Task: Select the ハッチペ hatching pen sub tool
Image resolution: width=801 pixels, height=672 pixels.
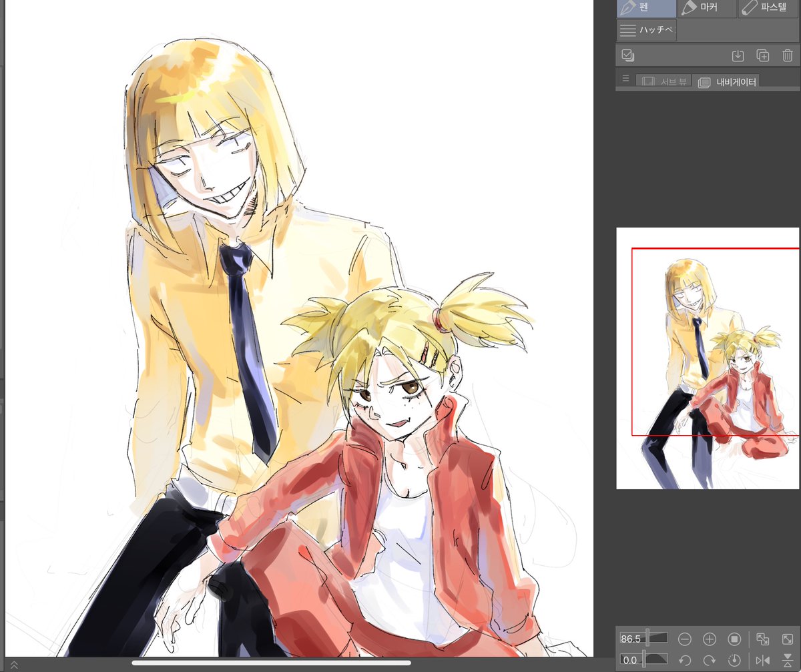Action: 646,30
